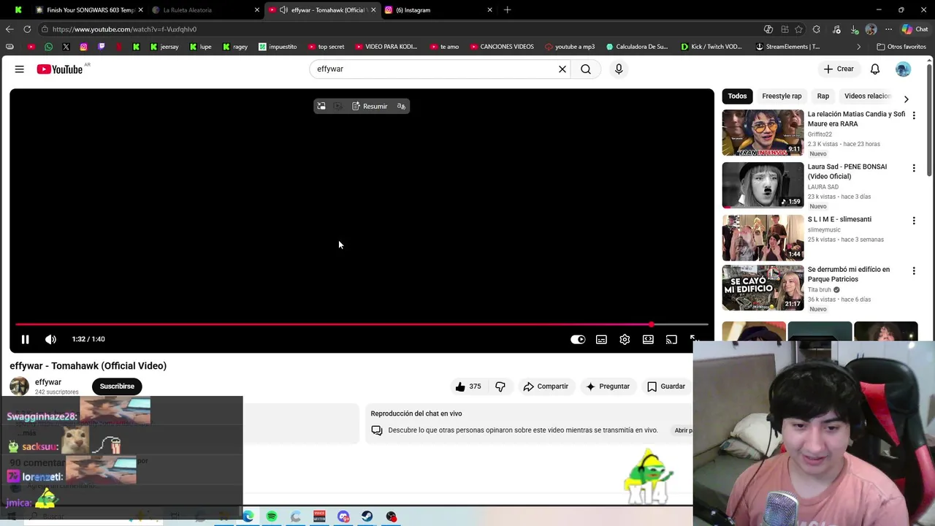Open the Laura Sad PENE BONSAI thumbnail
Image resolution: width=935 pixels, height=526 pixels.
pos(763,186)
